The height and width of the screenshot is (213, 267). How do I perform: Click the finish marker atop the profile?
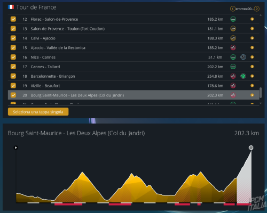tap(251, 148)
